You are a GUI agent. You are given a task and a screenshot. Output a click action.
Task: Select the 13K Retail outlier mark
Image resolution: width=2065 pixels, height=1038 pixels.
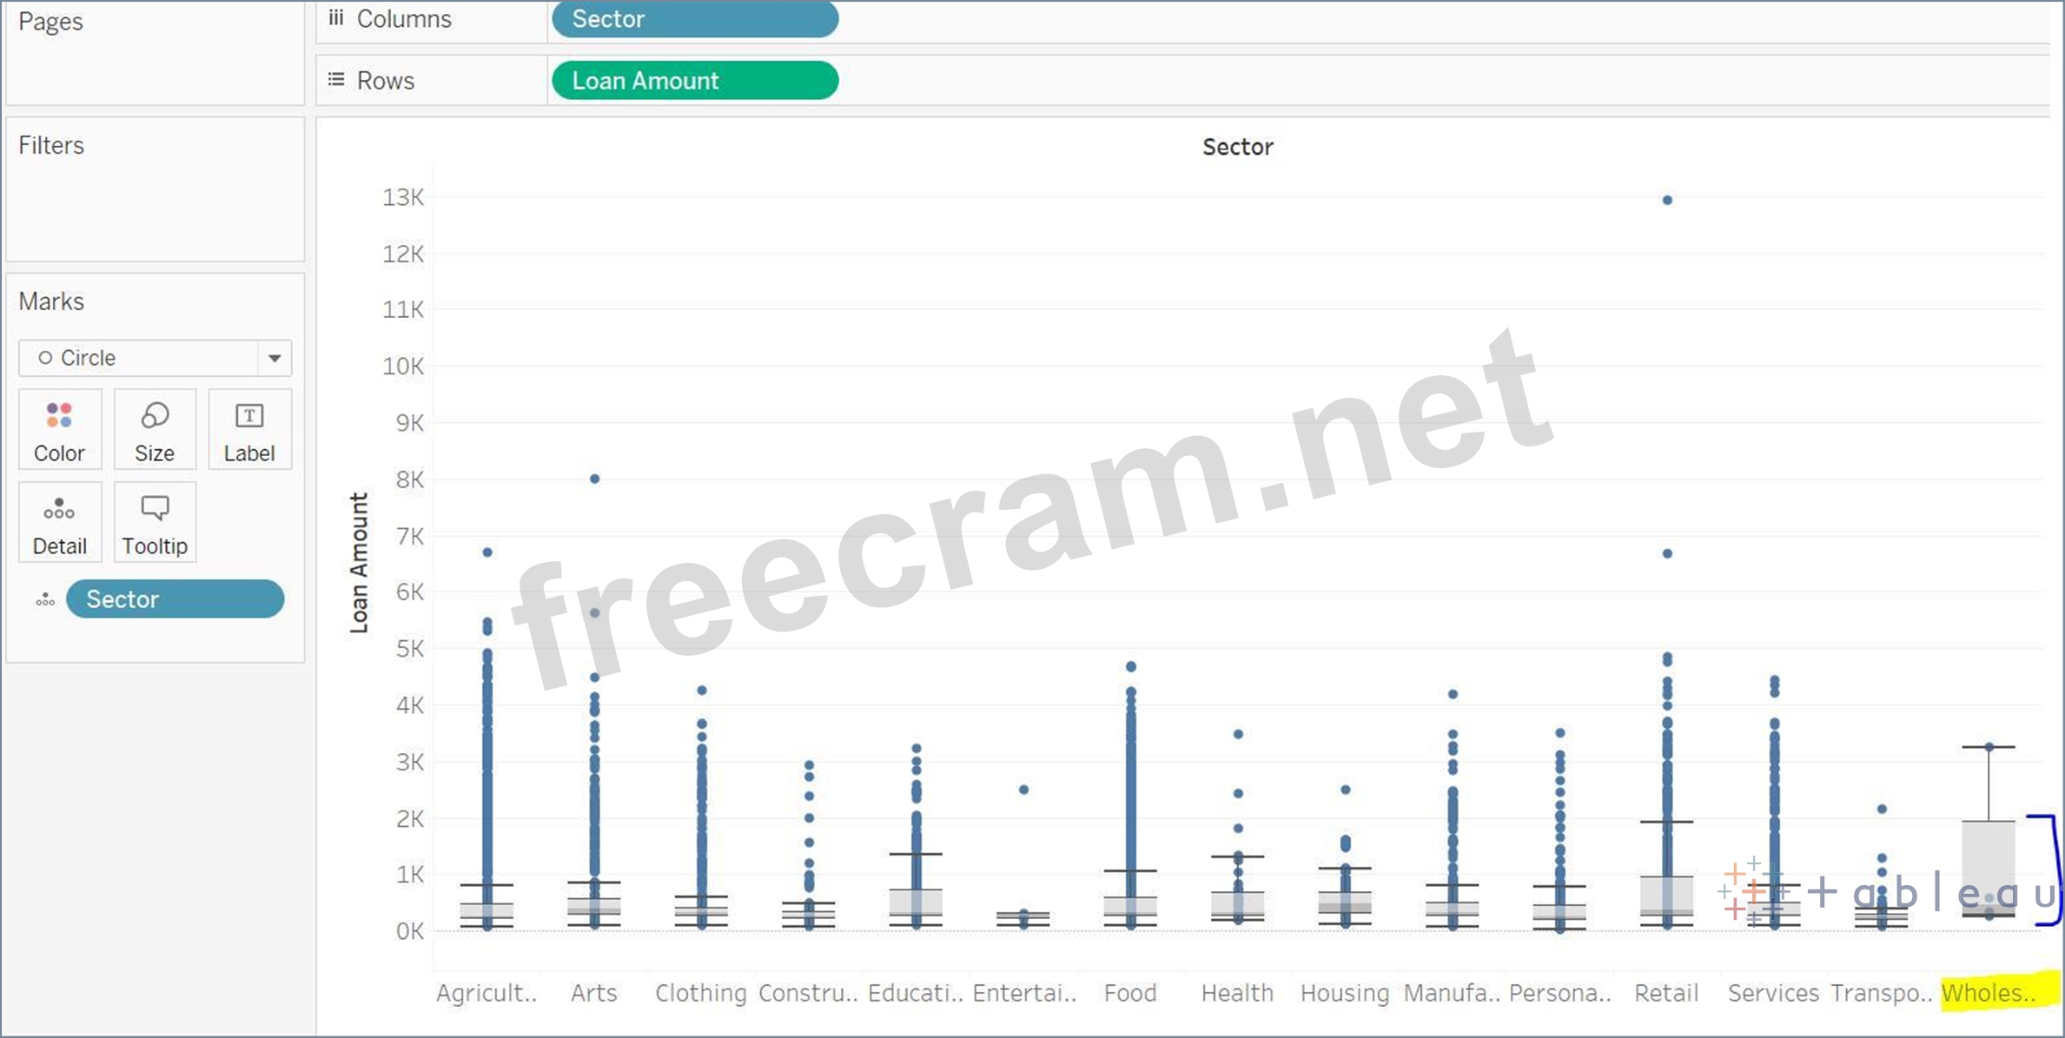(1667, 200)
